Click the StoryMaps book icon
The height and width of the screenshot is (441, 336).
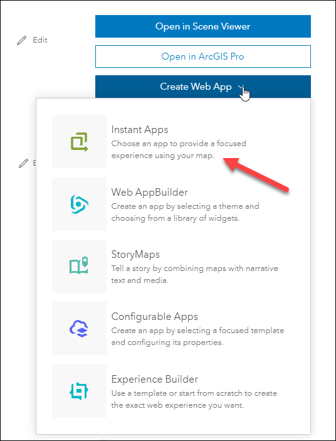point(79,265)
